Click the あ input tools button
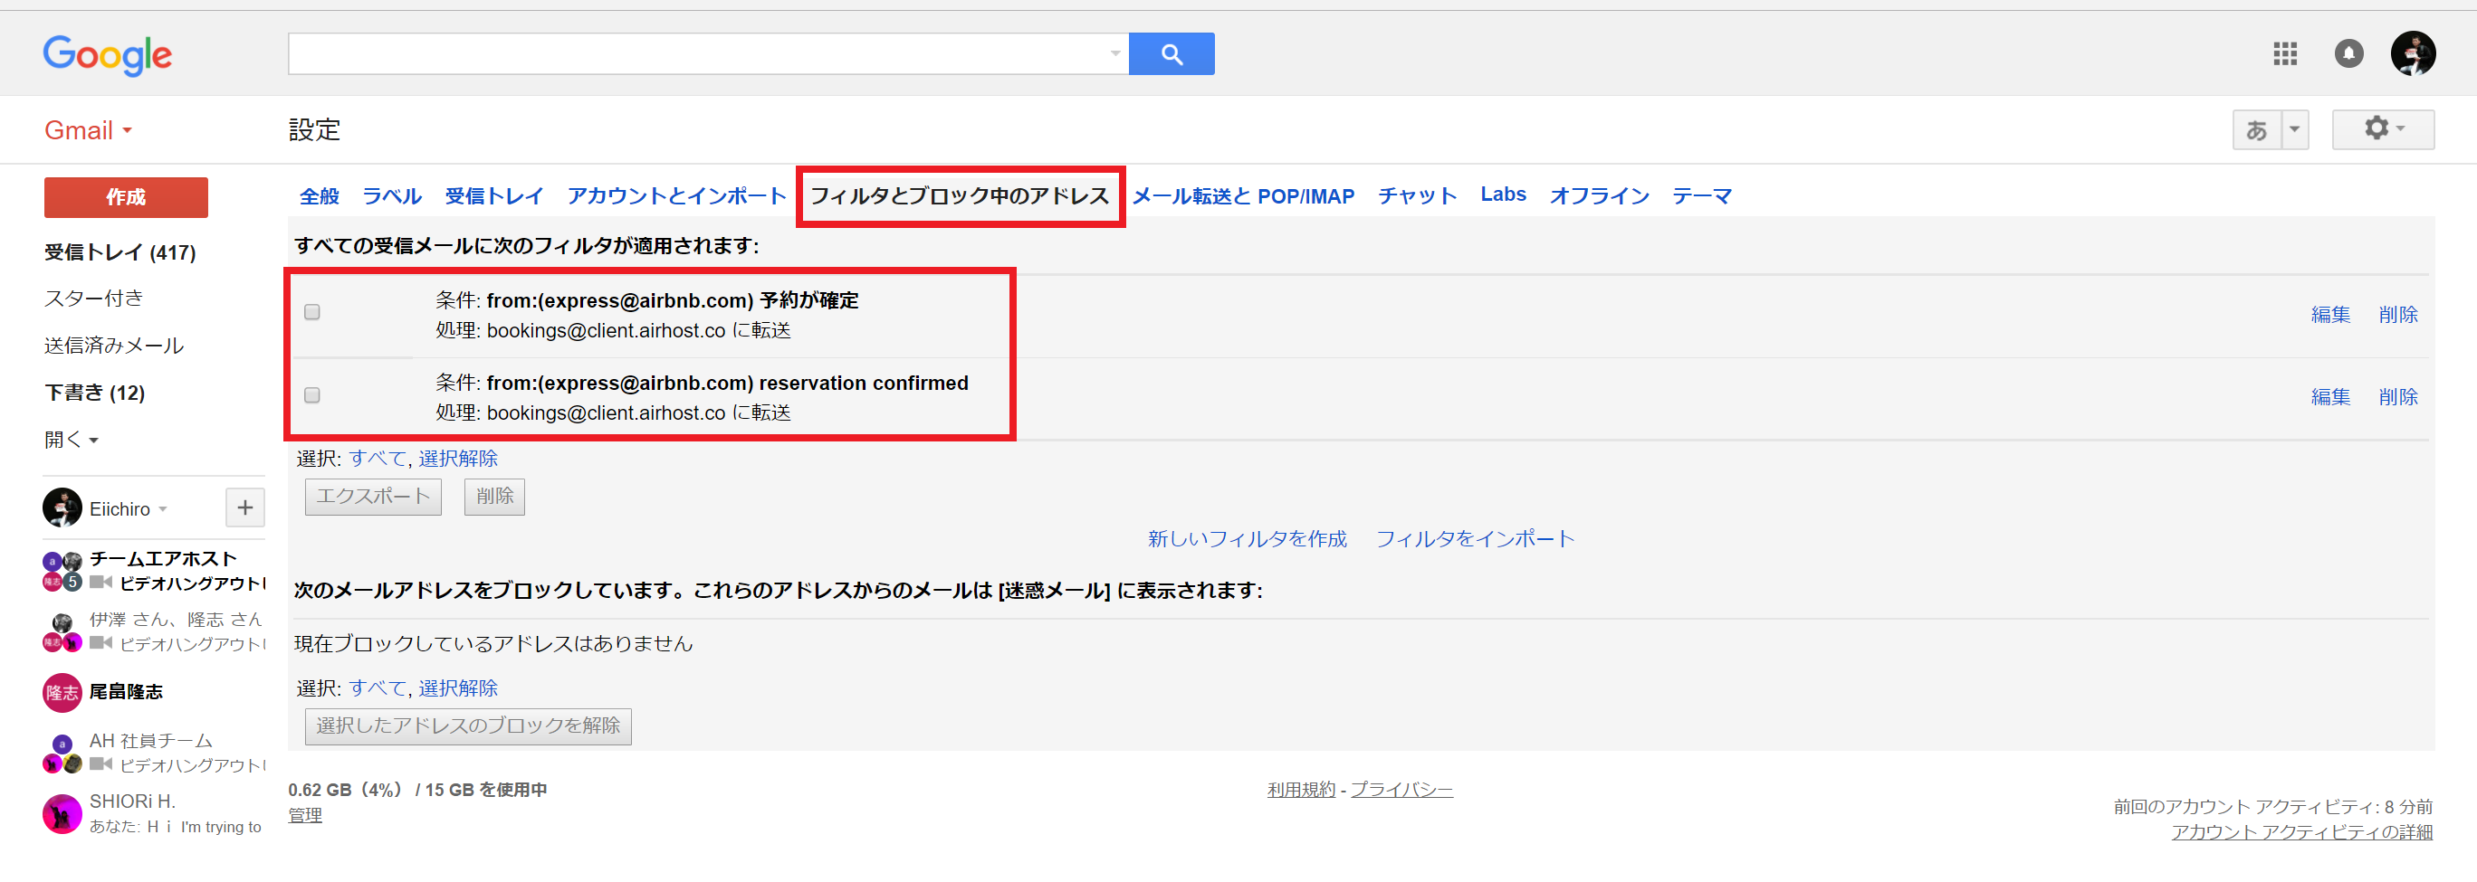The image size is (2477, 882). point(2257,129)
